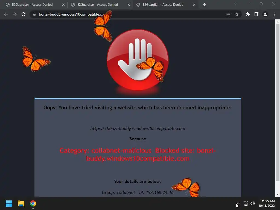Toggle the browser side panel
The height and width of the screenshot is (210, 280).
(x=256, y=14)
